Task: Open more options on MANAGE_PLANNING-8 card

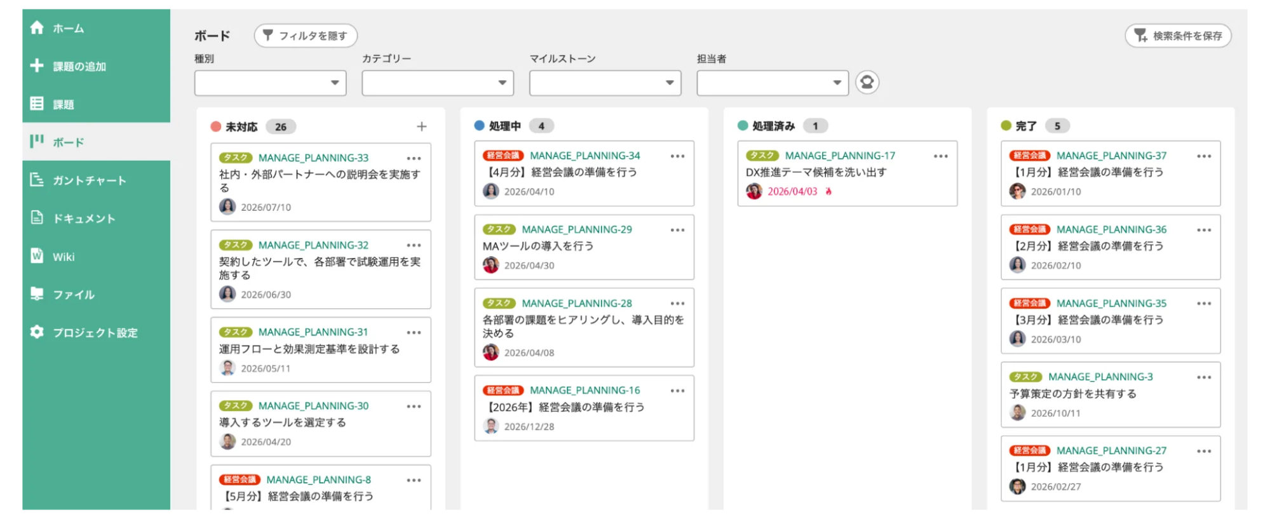Action: point(414,480)
